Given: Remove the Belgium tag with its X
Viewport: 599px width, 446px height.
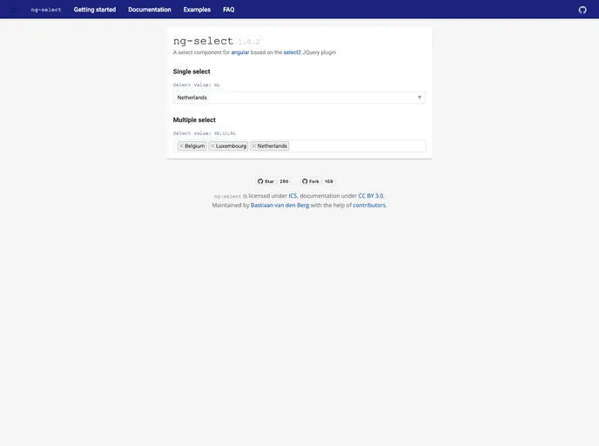Looking at the screenshot, I should pos(181,146).
